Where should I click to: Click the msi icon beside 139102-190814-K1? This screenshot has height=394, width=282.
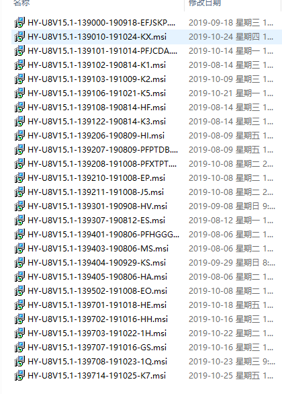(x=19, y=65)
